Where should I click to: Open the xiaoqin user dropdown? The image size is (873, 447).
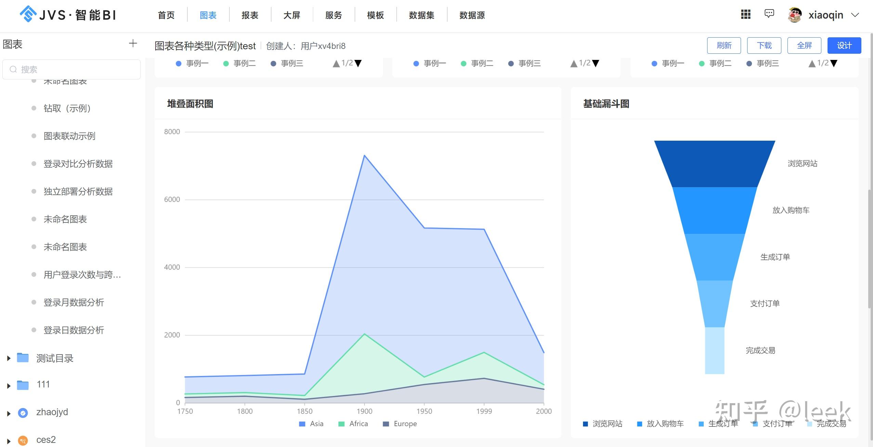tap(855, 15)
